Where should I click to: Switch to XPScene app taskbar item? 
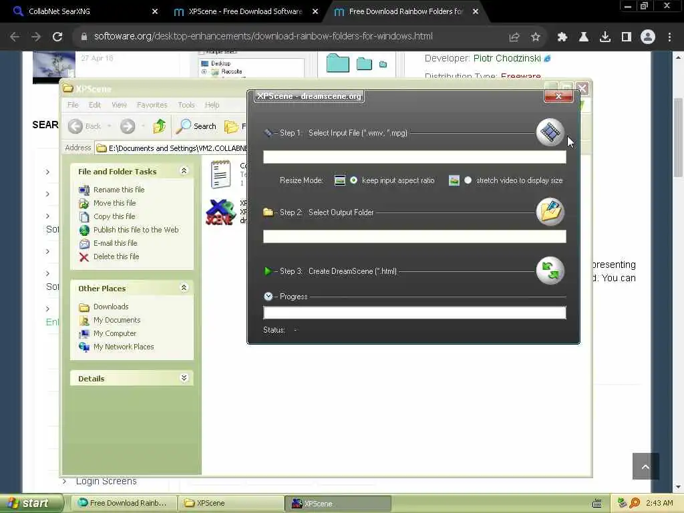pyautogui.click(x=339, y=503)
